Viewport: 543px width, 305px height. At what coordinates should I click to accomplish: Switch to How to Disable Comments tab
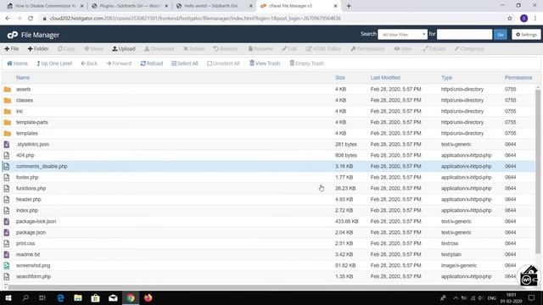[44, 6]
